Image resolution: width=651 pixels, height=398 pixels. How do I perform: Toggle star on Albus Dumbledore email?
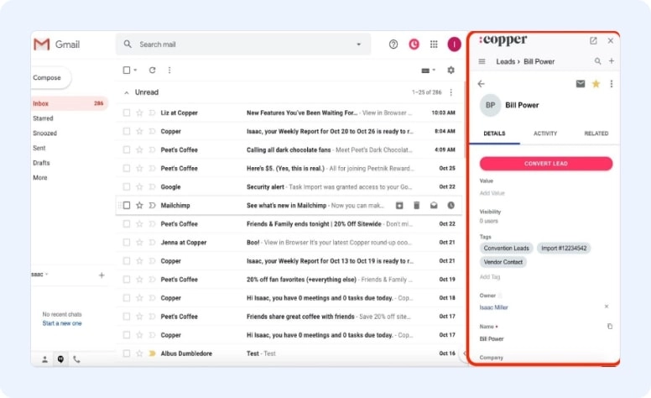pyautogui.click(x=139, y=353)
